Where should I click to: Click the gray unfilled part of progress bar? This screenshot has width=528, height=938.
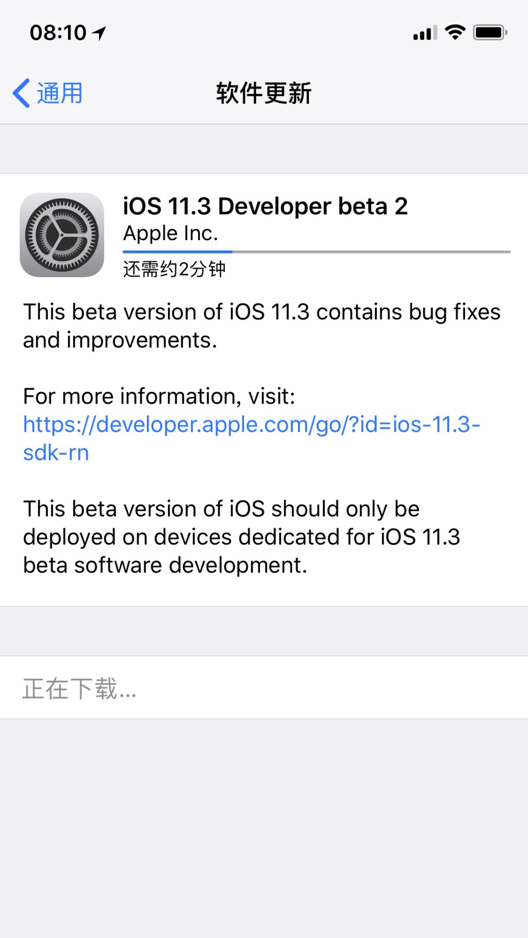[371, 252]
